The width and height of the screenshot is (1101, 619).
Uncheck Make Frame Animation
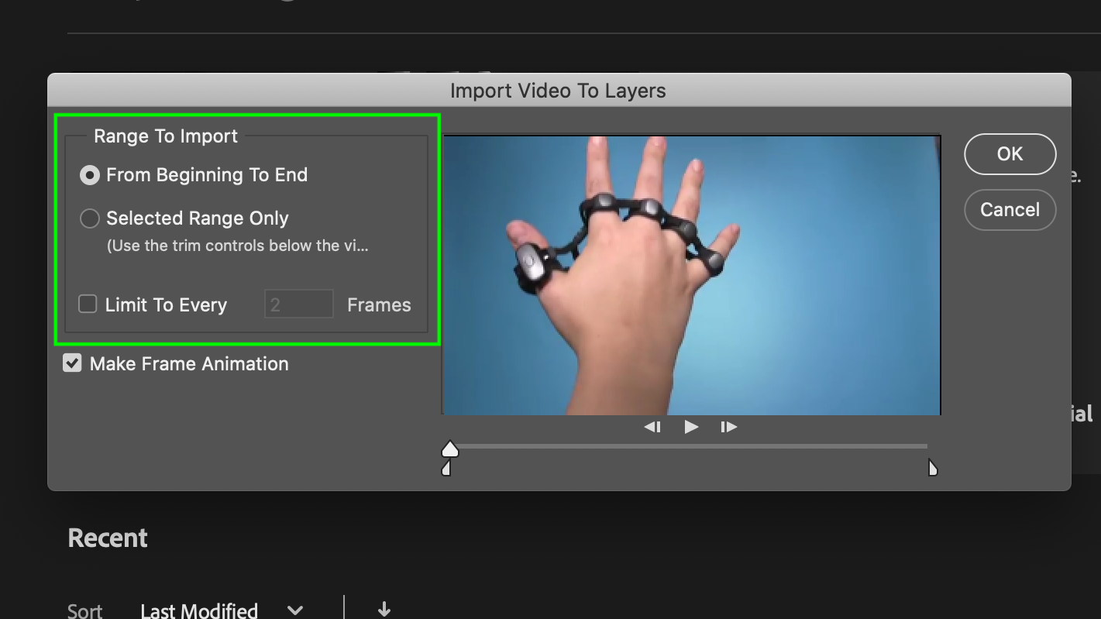coord(72,363)
